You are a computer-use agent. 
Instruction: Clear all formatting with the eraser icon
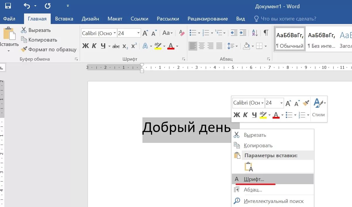(x=182, y=33)
